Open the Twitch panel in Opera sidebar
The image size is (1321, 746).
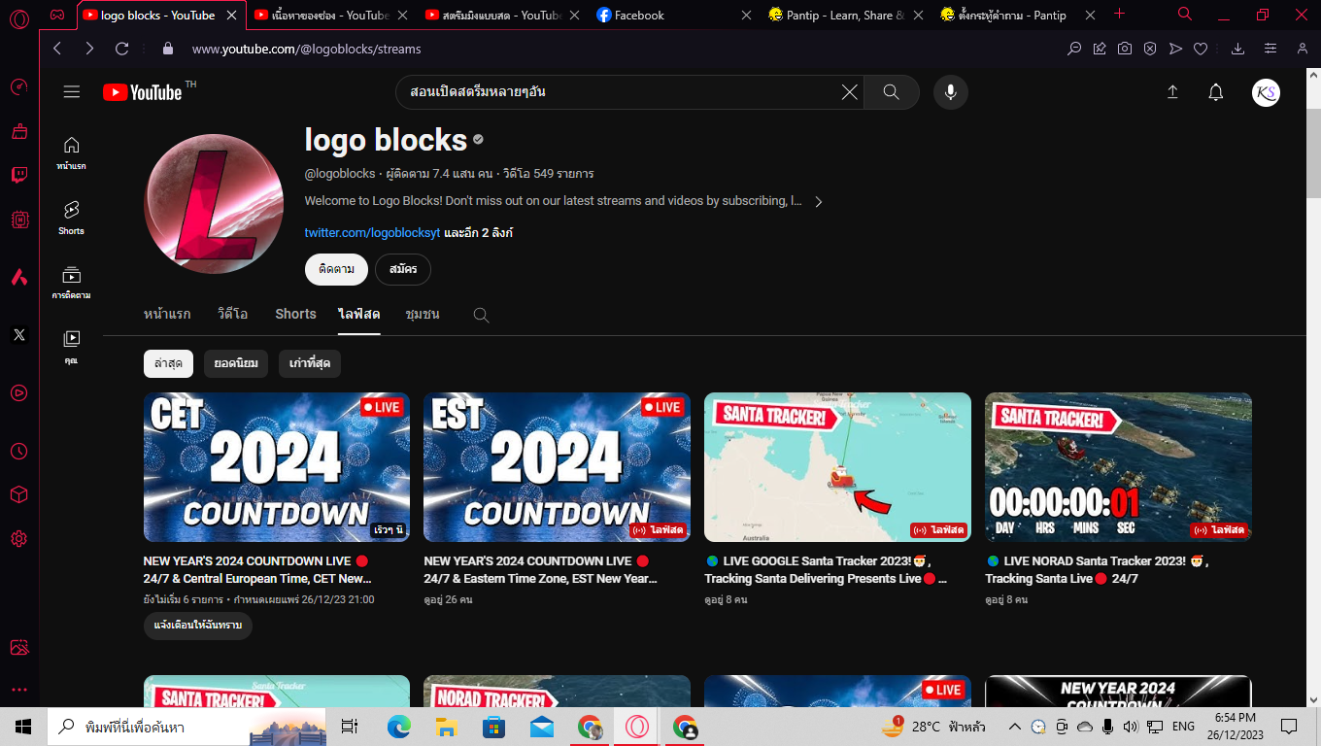19,175
